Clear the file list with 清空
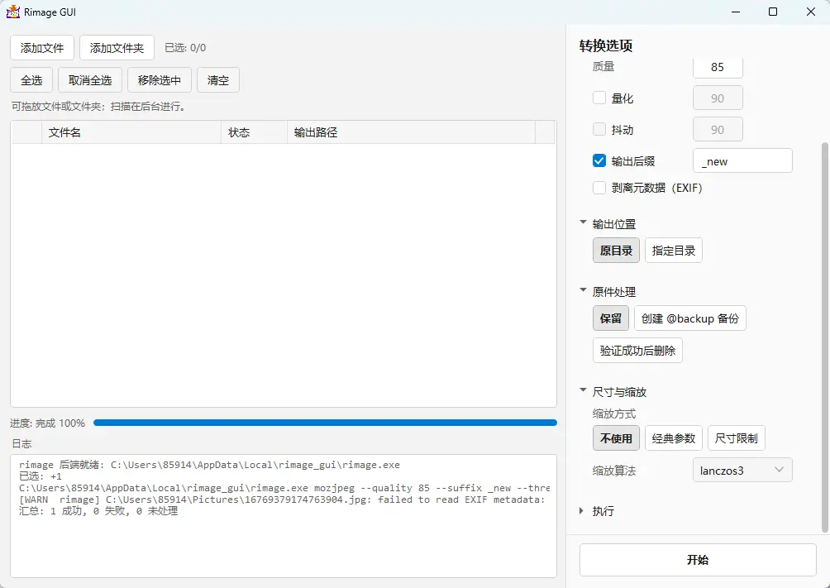Screen dimensions: 830x588 [218, 80]
